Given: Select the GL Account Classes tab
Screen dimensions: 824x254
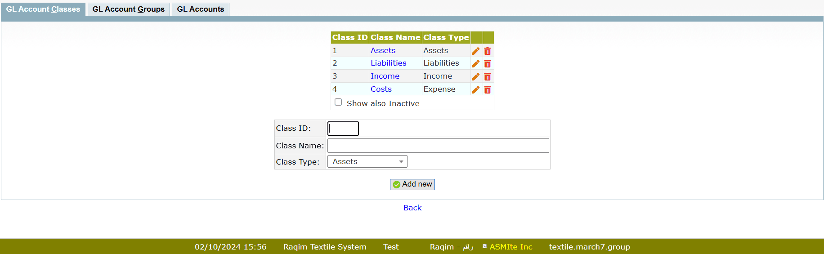Looking at the screenshot, I should point(43,9).
